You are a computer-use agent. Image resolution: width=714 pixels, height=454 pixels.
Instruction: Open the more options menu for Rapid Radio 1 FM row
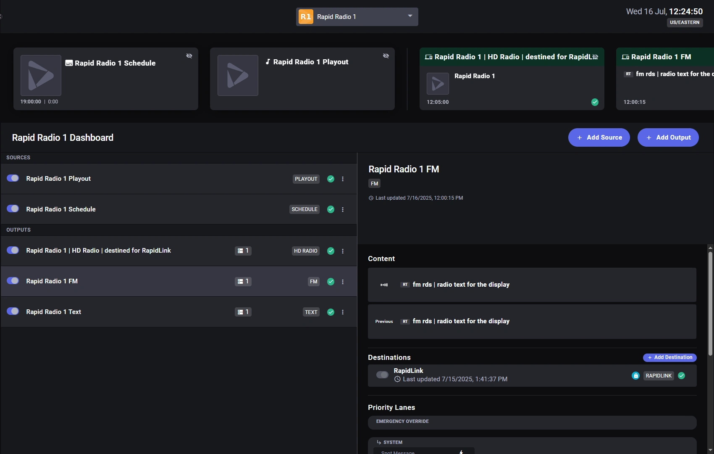click(x=343, y=282)
